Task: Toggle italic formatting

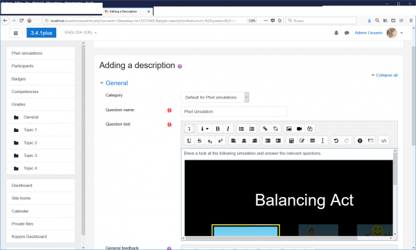Action: (228, 129)
